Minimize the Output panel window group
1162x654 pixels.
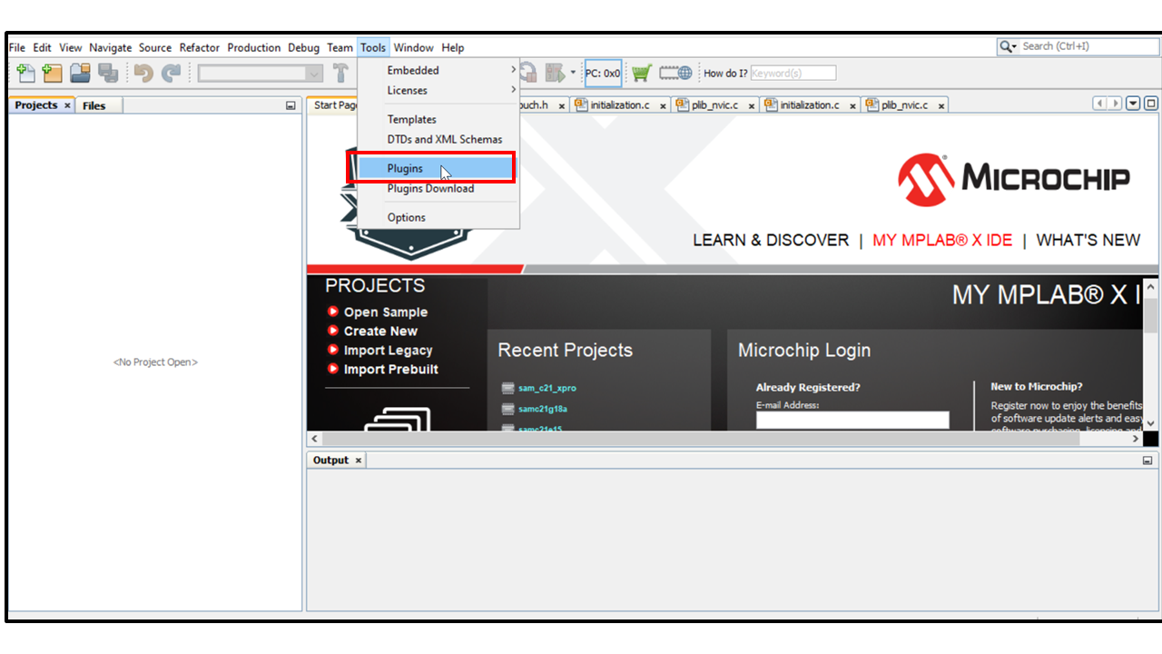(1147, 461)
